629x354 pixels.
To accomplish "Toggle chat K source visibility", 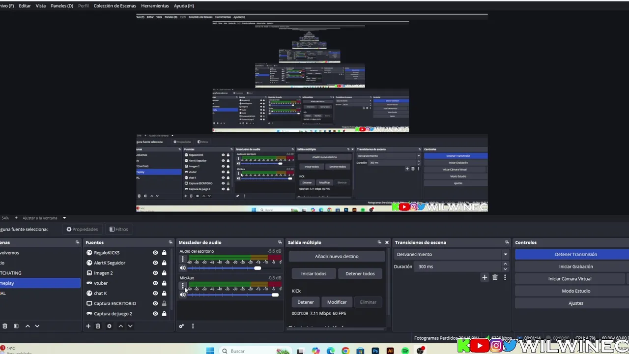I will (x=155, y=294).
